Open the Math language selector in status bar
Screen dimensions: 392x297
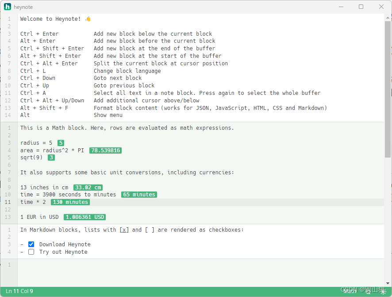[x=350, y=291]
